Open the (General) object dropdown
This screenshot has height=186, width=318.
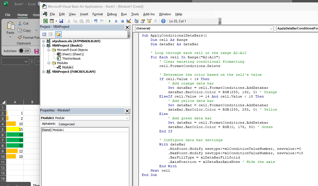point(271,29)
